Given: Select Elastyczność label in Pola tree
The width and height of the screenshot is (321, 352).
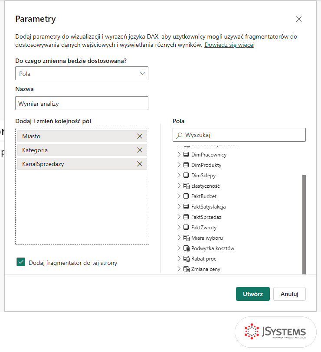Looking at the screenshot, I should [x=205, y=186].
